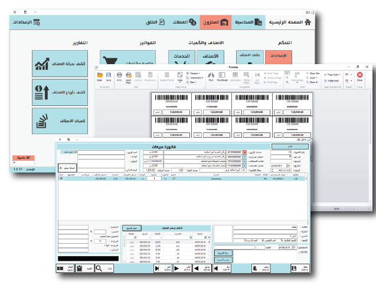Click the Open folder icon in Preview
The image size is (376, 289).
tap(100, 76)
